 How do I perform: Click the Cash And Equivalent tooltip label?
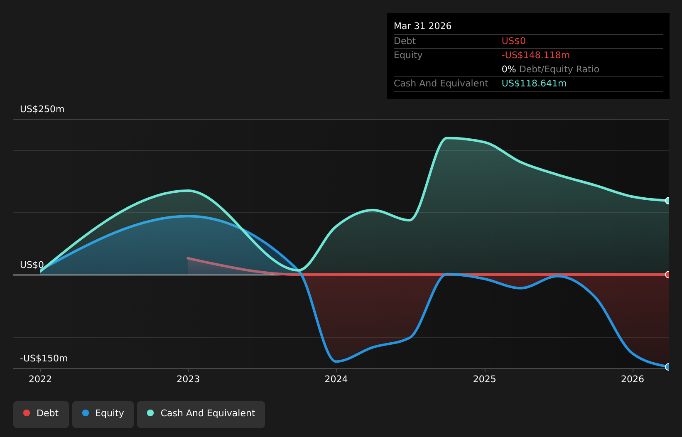[441, 83]
